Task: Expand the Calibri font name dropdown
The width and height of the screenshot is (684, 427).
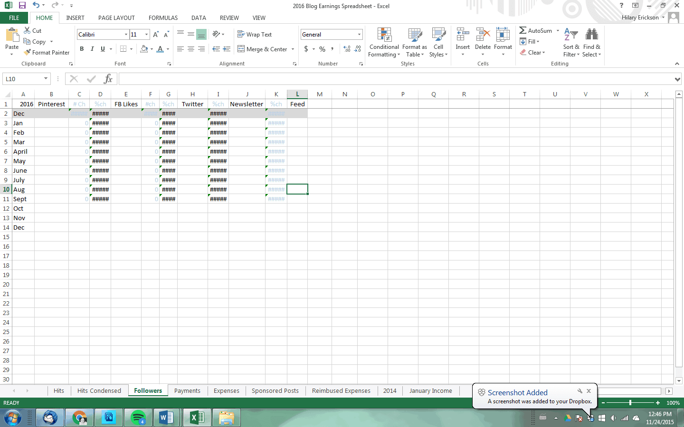Action: coord(126,35)
